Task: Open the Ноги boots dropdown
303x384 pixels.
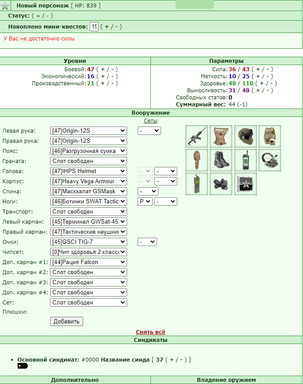Action: pyautogui.click(x=88, y=202)
